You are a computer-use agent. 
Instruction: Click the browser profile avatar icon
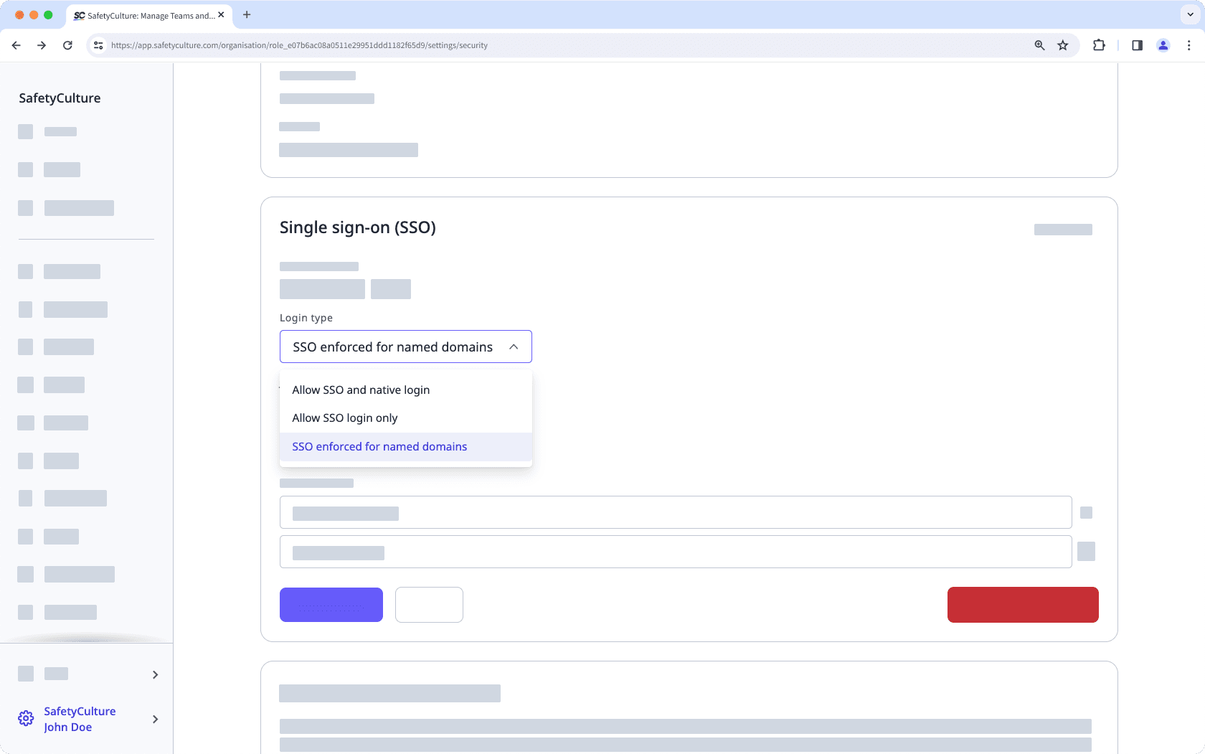click(x=1163, y=44)
